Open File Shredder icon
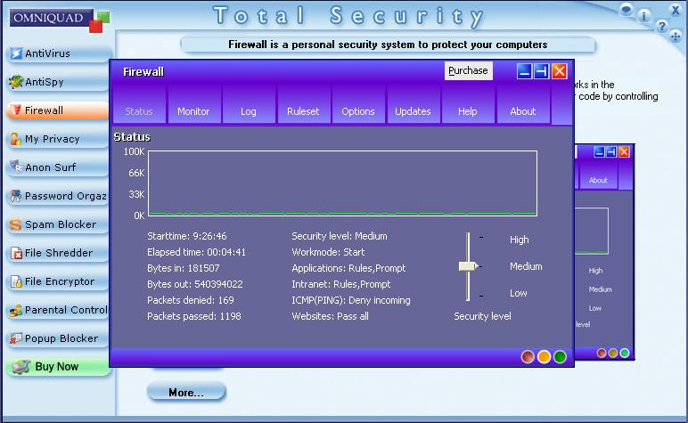688x423 pixels. click(x=16, y=253)
